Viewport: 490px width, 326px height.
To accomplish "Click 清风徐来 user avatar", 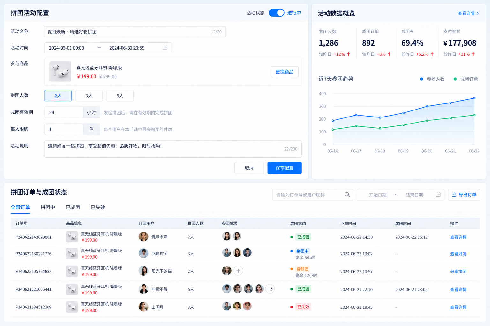I will (144, 237).
